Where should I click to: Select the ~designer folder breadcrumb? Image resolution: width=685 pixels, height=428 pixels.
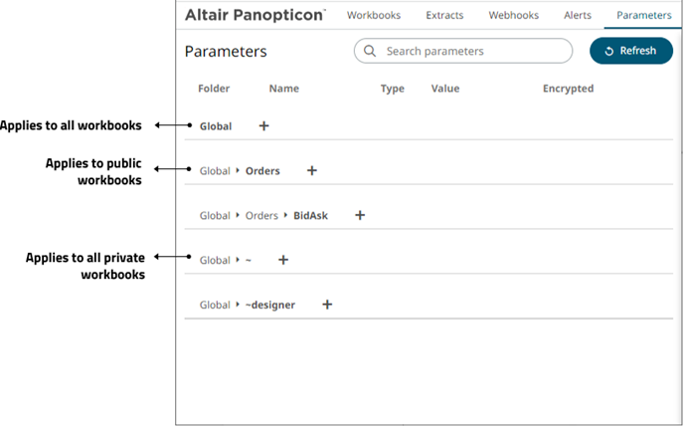(x=270, y=305)
